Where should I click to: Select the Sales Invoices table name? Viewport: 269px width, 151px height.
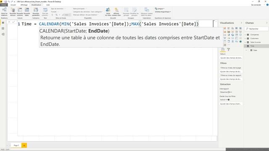(x=255, y=42)
